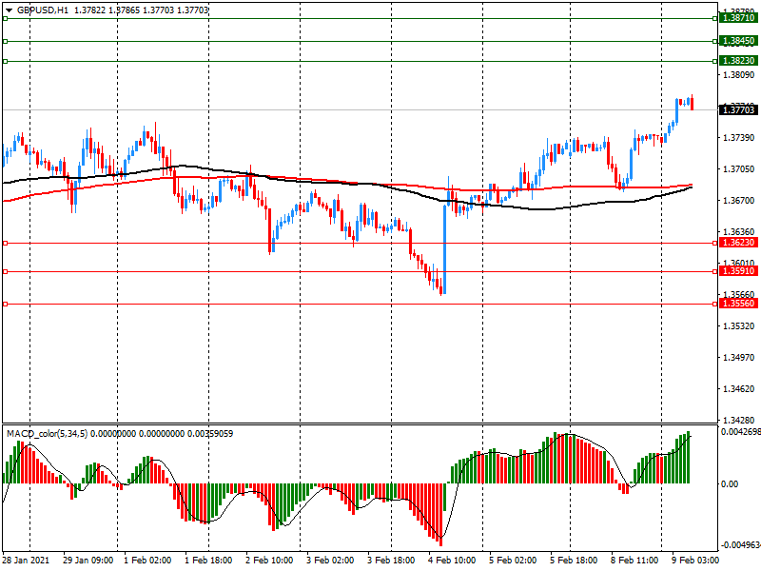Click left handle of the 1.35910 red line

tap(5, 271)
